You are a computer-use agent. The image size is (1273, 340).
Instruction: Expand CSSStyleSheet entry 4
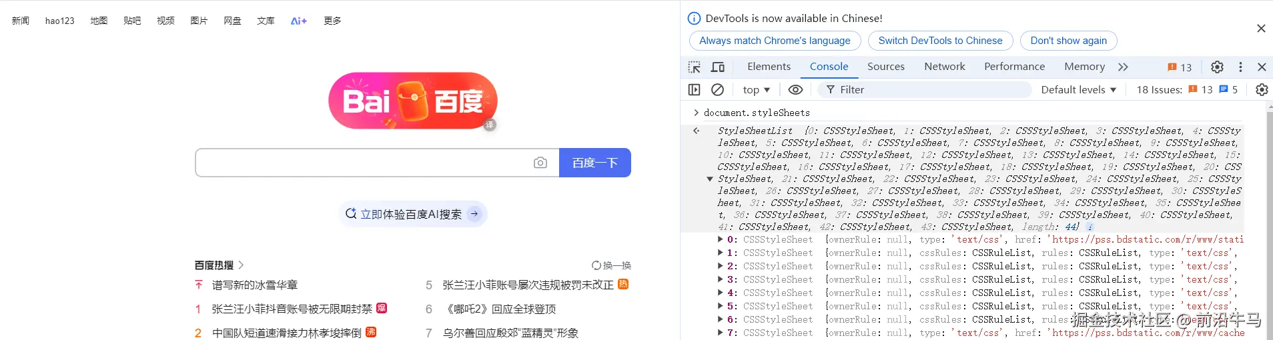720,293
